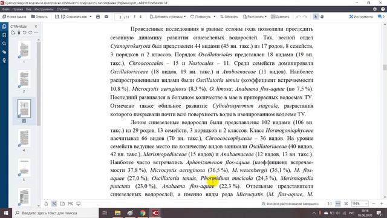Open Save As dropdown arrow
387x218 pixels.
coord(91,16)
